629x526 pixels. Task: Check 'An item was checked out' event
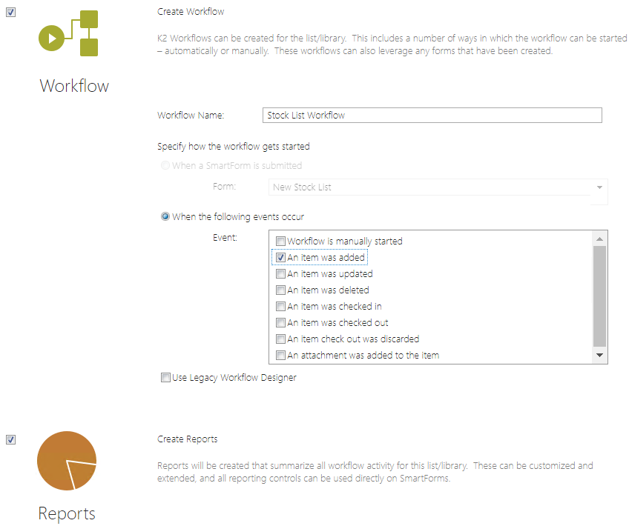[280, 323]
